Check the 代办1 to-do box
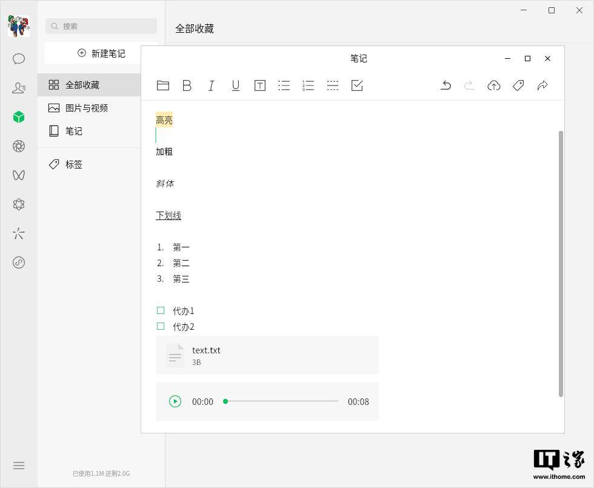This screenshot has height=488, width=594. pos(161,310)
